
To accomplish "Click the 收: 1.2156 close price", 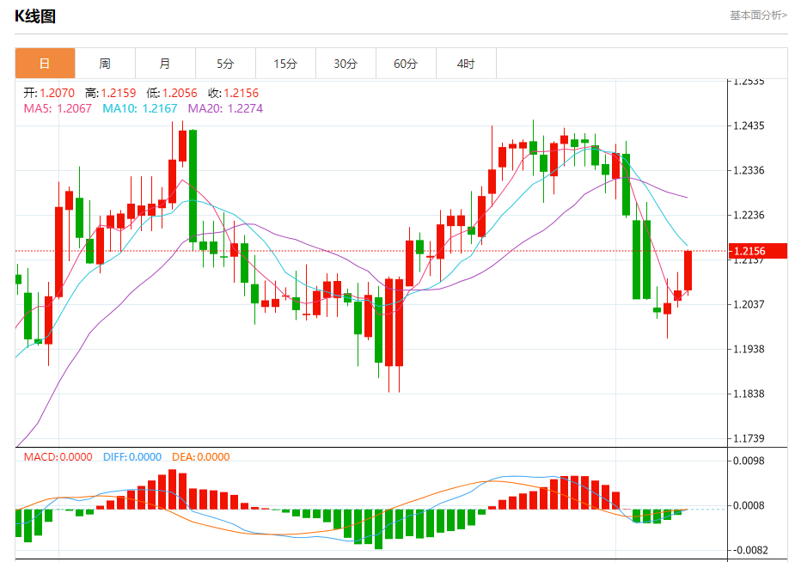I will 234,93.
